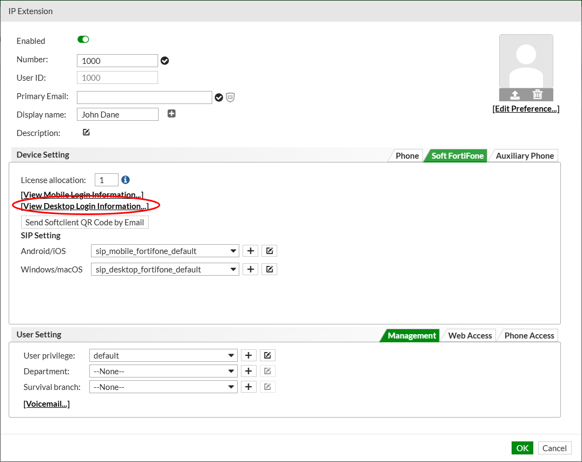Switch to the Auxiliary Phone tab
Screen dimensions: 582x462
[525, 155]
